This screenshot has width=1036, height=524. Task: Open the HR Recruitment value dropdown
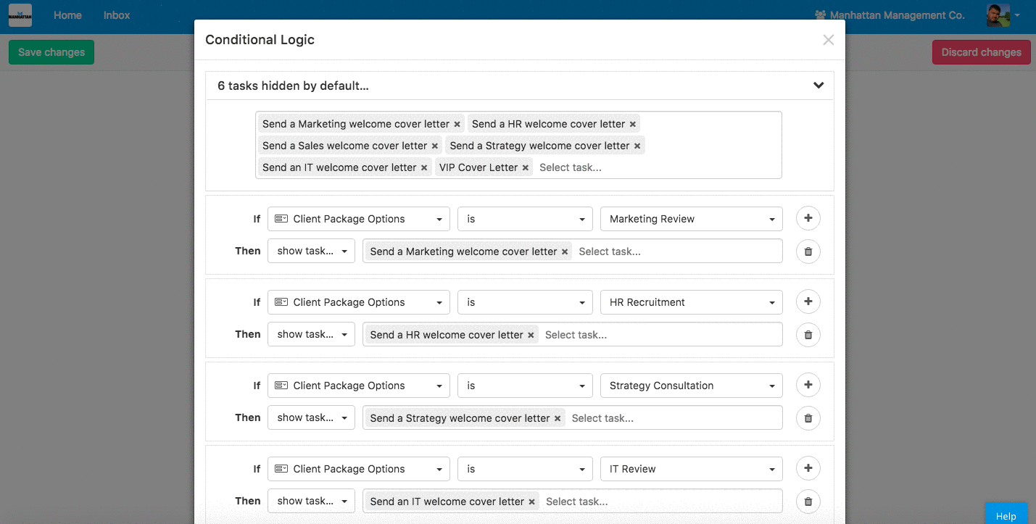tap(692, 302)
